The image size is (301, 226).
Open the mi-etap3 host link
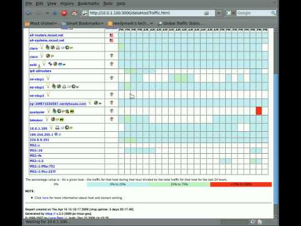37,95
